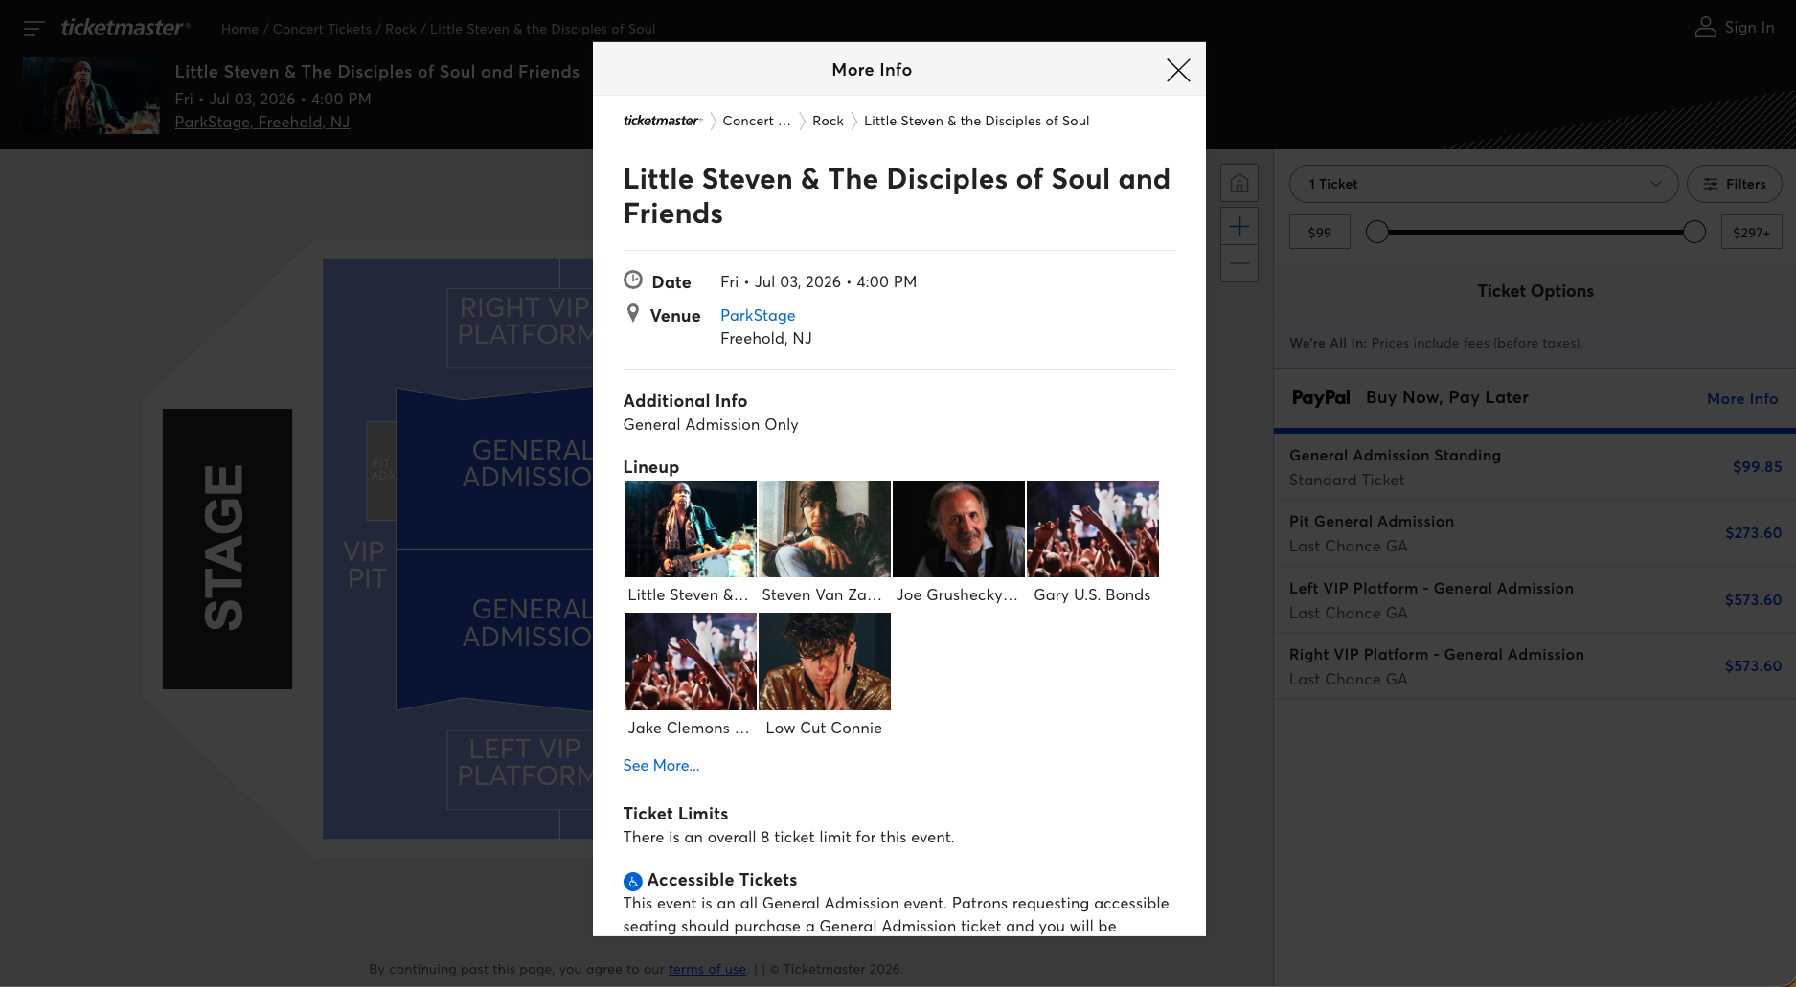
Task: Expand lineup with See More link
Action: 661,765
